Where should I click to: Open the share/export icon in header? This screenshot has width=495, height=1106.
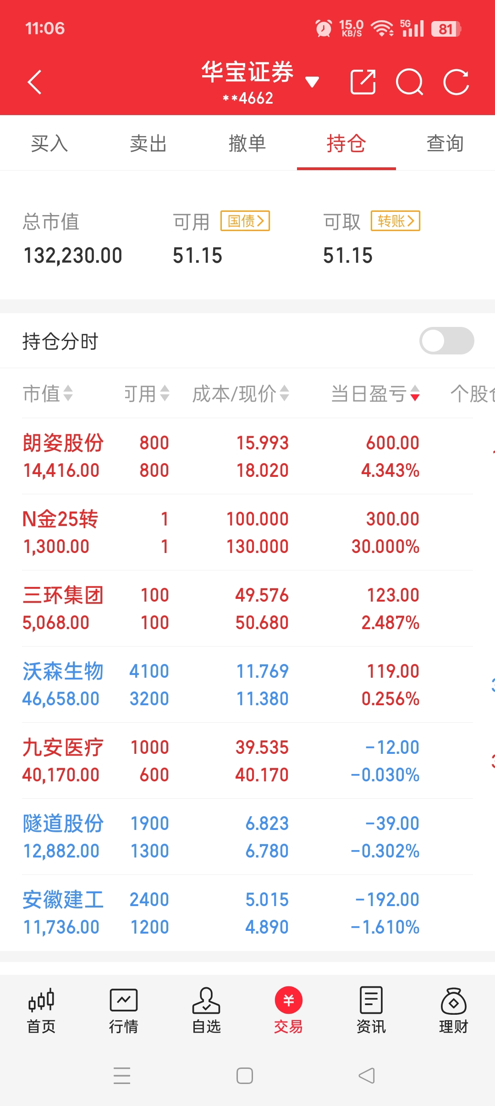pyautogui.click(x=363, y=82)
